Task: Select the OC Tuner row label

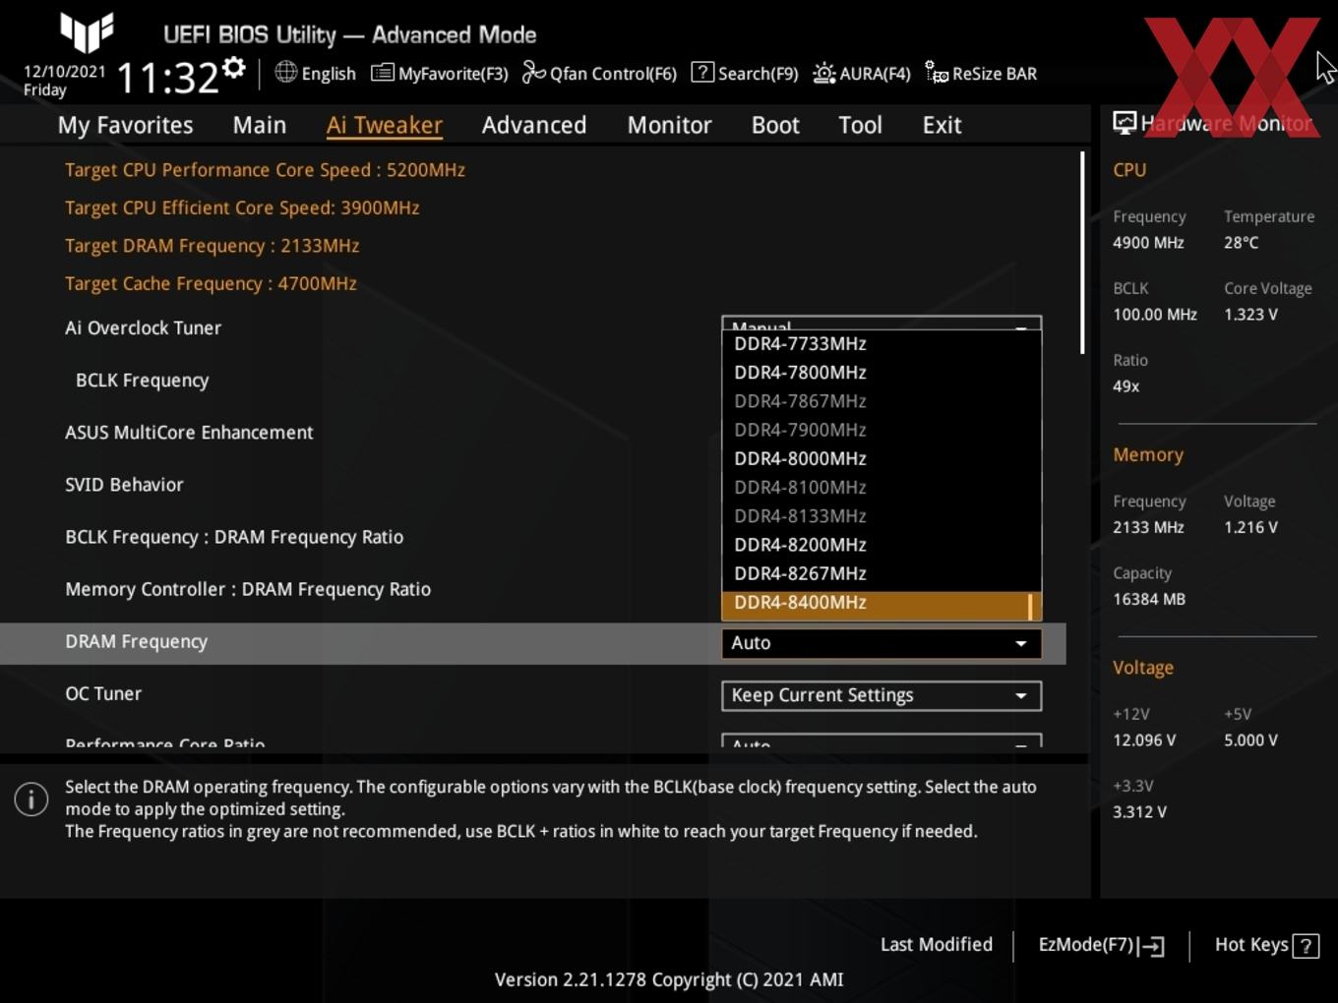Action: tap(103, 694)
